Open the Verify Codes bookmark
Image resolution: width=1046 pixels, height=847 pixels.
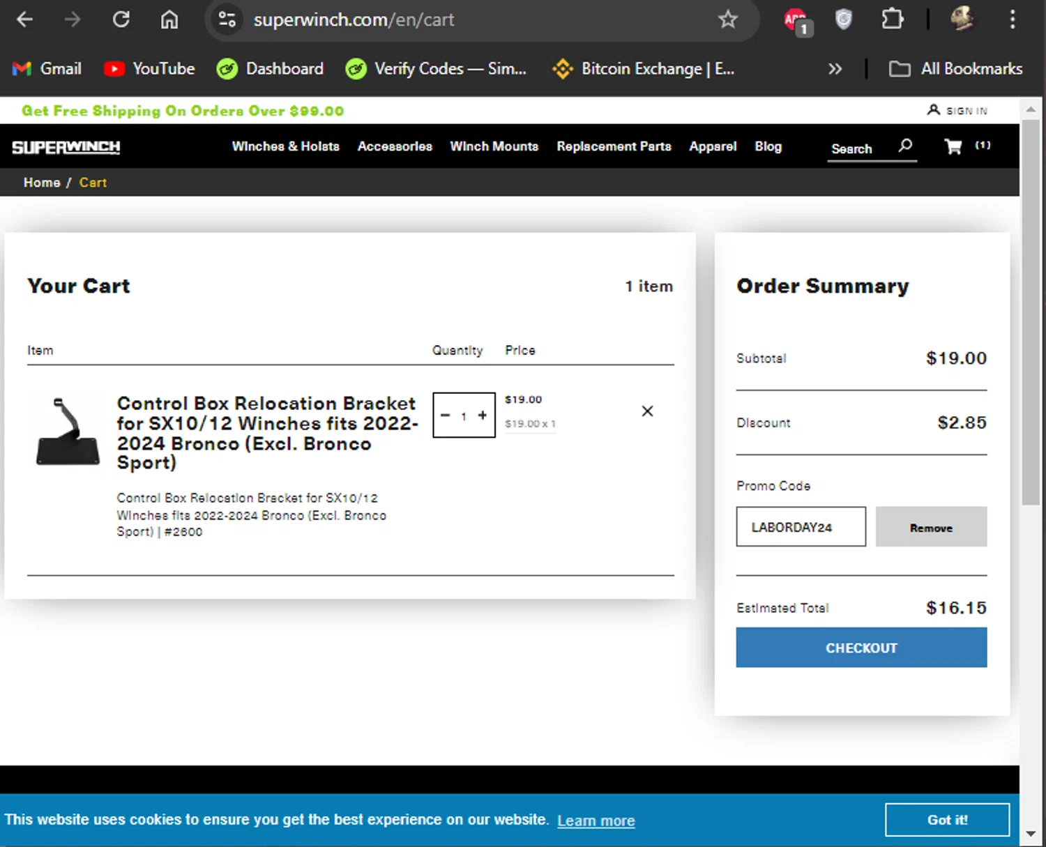pos(436,68)
